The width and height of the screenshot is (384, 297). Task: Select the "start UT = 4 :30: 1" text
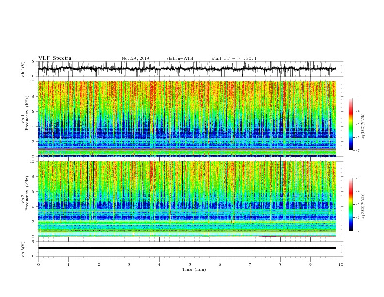tap(234, 58)
